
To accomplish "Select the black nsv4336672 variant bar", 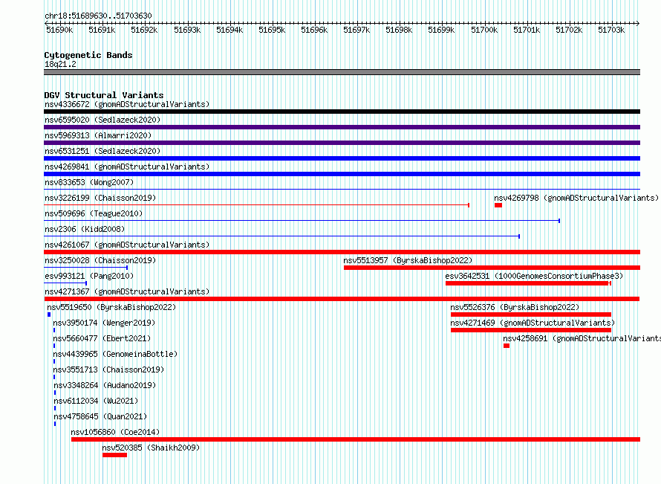I will click(x=342, y=112).
